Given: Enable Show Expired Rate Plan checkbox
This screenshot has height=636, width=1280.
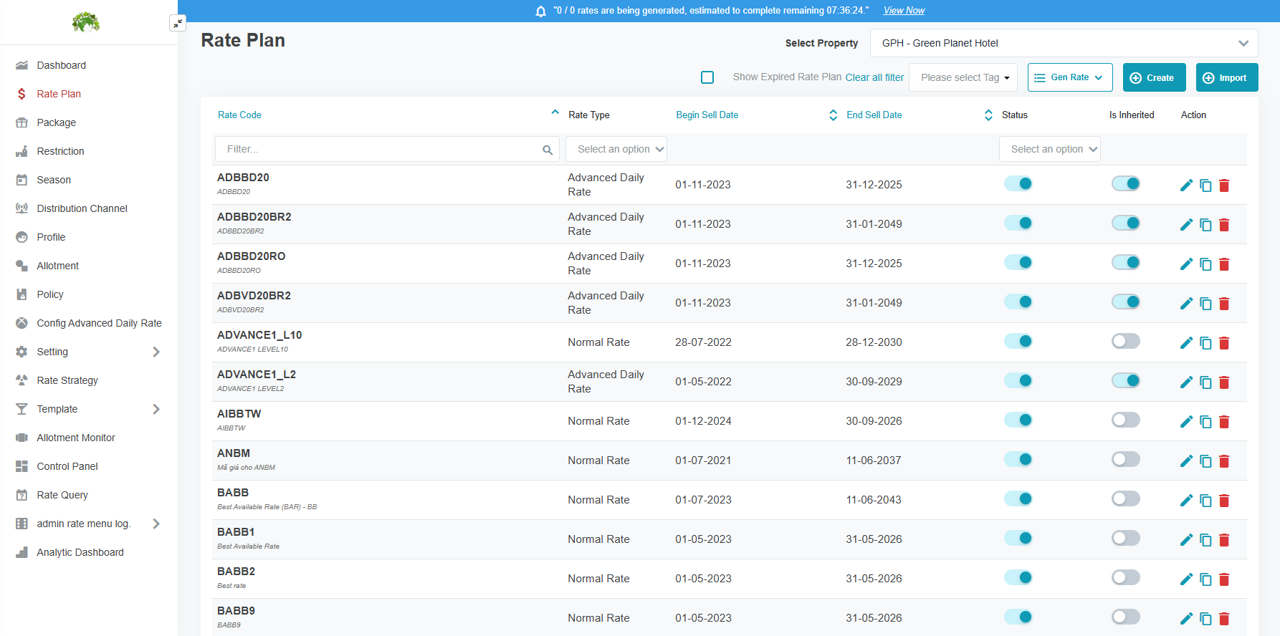Looking at the screenshot, I should [707, 77].
